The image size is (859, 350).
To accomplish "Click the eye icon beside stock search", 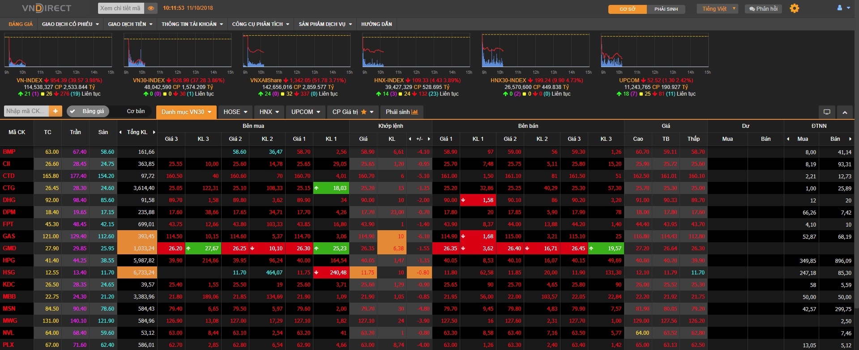I will tap(151, 8).
